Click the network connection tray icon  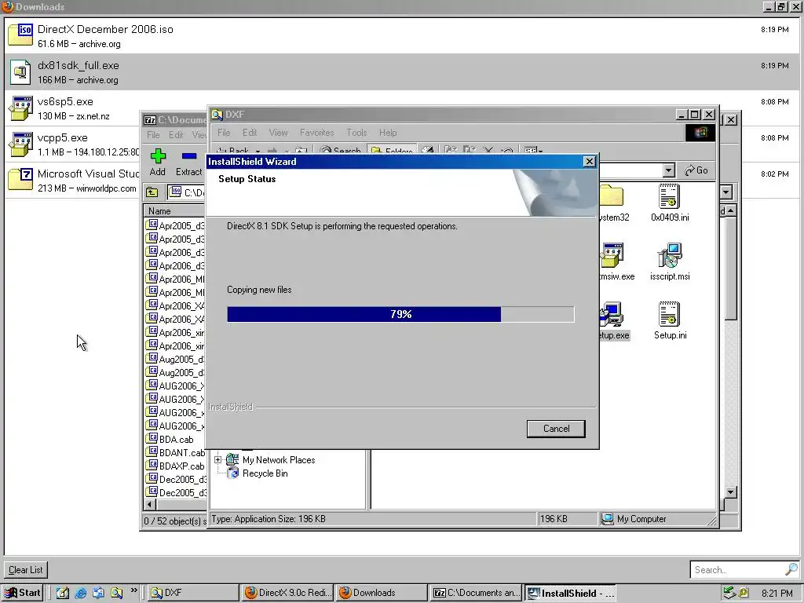pyautogui.click(x=729, y=593)
